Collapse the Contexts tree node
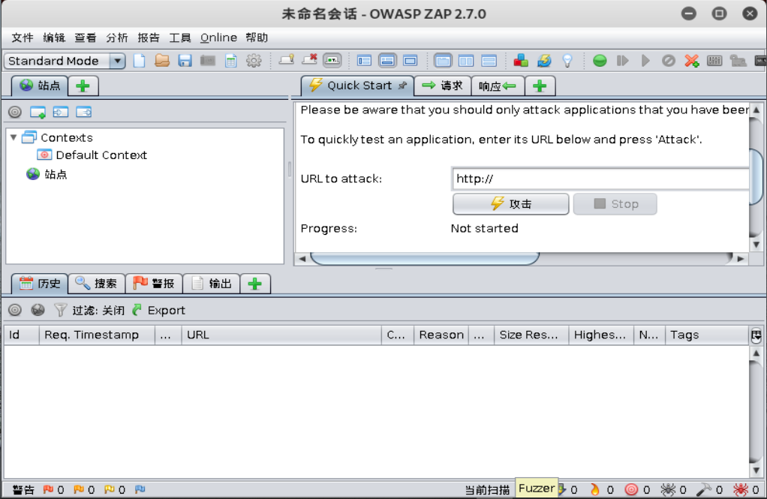This screenshot has width=767, height=499. click(x=13, y=137)
